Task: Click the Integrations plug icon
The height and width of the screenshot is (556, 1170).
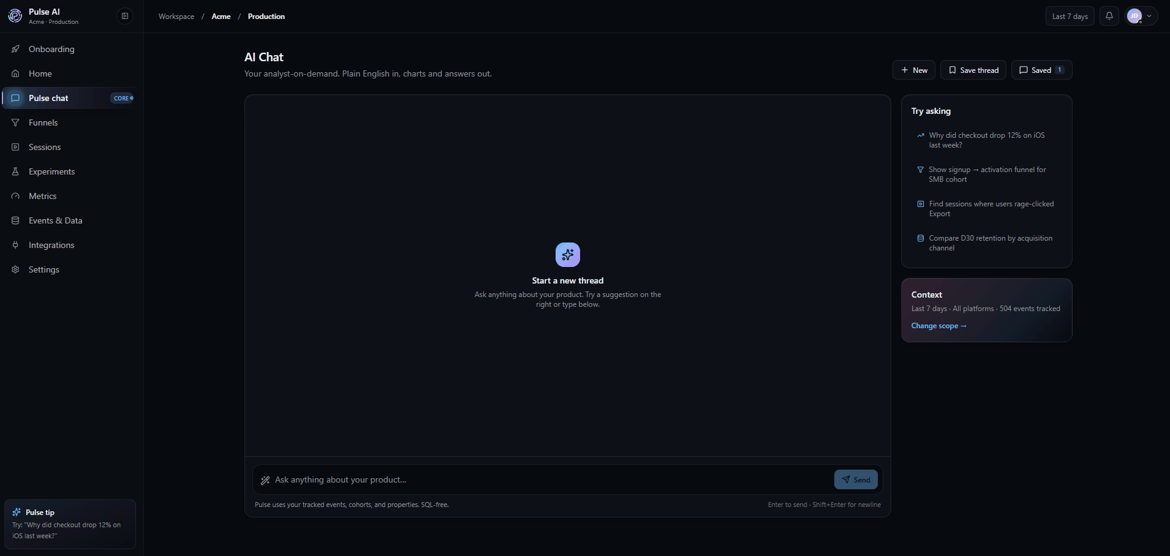Action: tap(16, 245)
